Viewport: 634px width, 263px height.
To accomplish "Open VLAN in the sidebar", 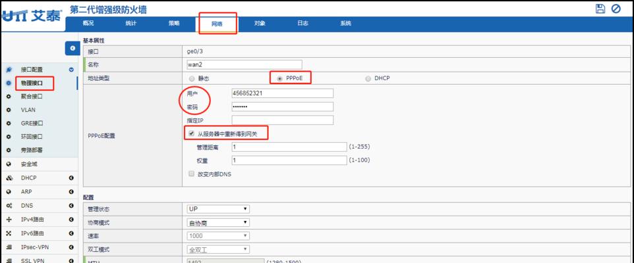I will pos(28,110).
